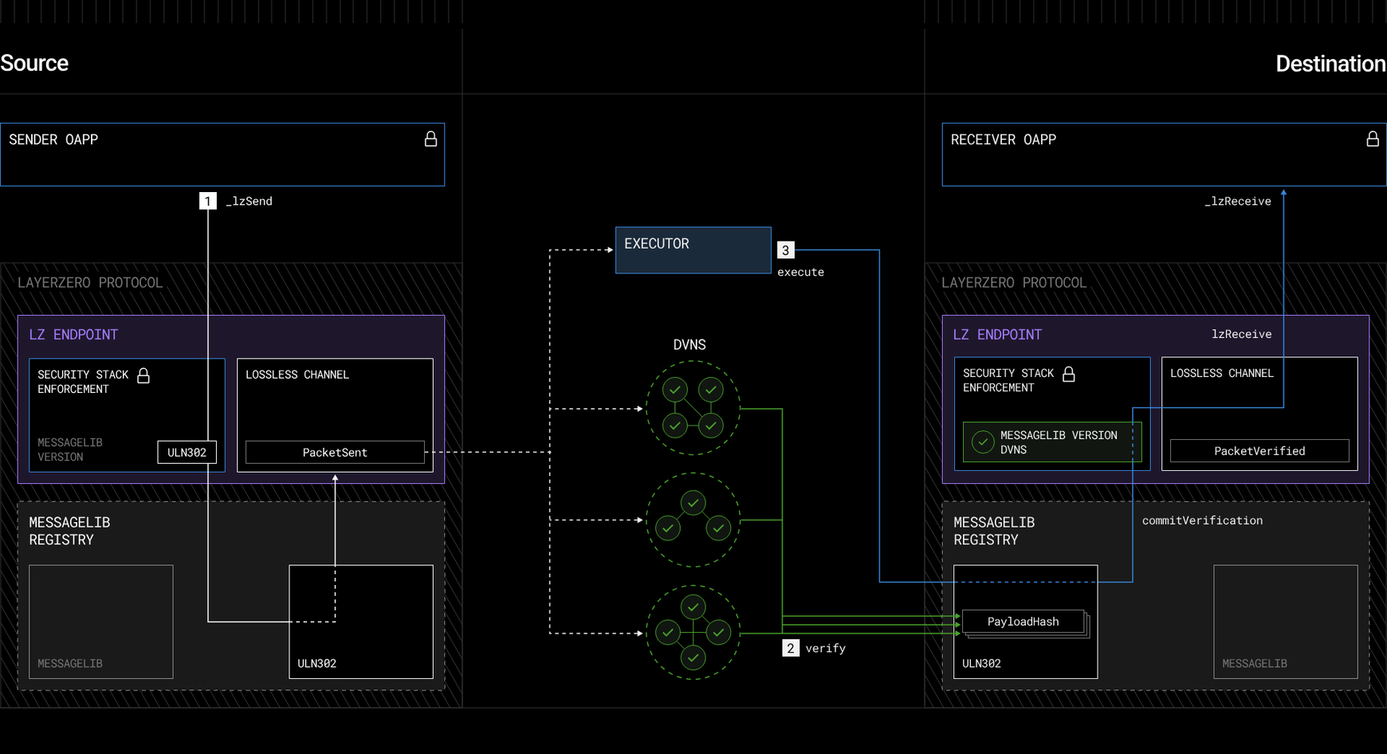
Task: Select a checkmark node in the top DVNS cluster
Action: tap(674, 391)
